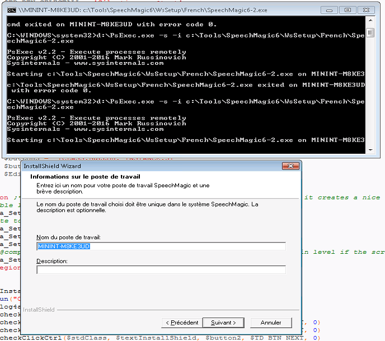Minimize the PsExec console window

tap(329, 10)
